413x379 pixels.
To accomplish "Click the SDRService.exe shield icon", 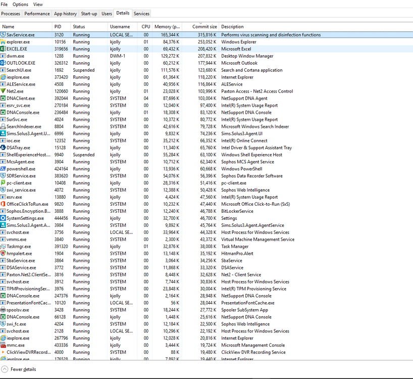I will 3,176.
